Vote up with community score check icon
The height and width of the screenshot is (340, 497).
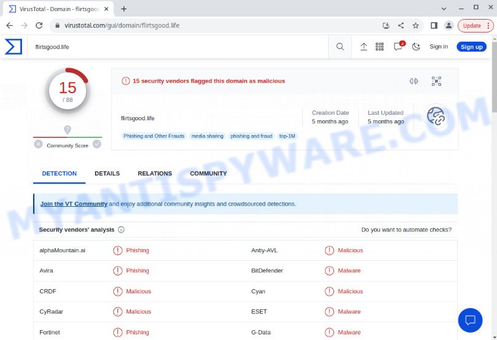[96, 144]
